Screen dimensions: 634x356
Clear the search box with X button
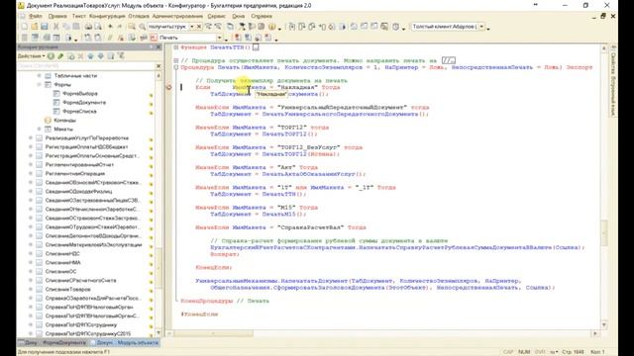tap(199, 27)
